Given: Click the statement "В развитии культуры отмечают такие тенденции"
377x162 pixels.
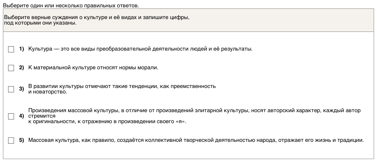Looking at the screenshot, I should coord(121,86).
